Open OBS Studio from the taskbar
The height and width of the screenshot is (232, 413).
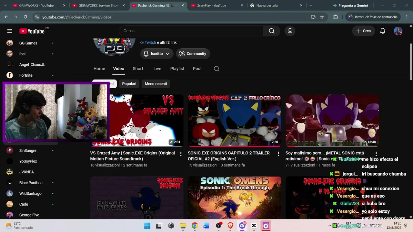[218, 226]
